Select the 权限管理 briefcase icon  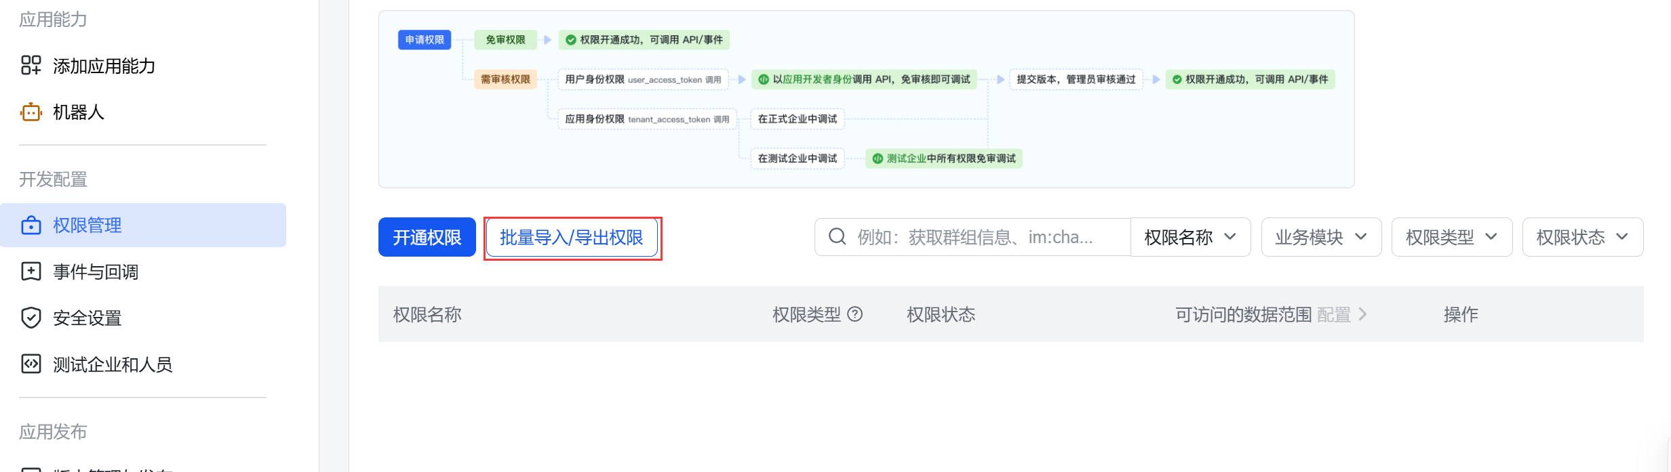coord(31,226)
